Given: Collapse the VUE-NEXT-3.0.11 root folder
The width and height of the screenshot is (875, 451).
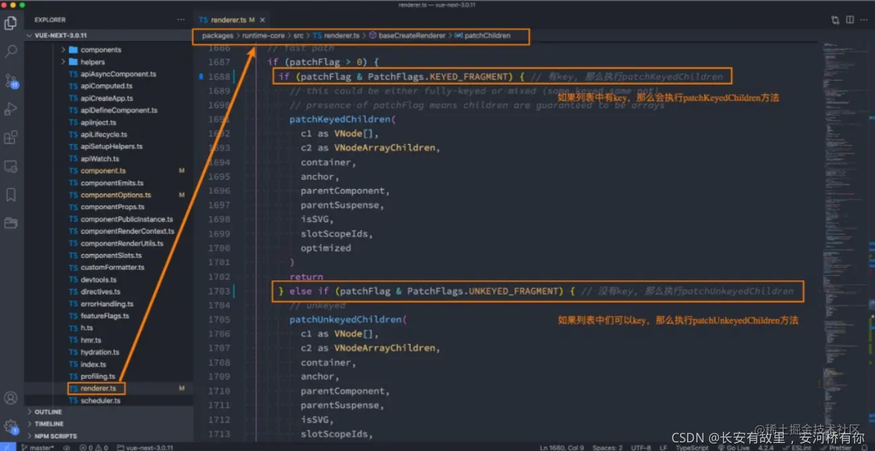Looking at the screenshot, I should tap(108, 35).
